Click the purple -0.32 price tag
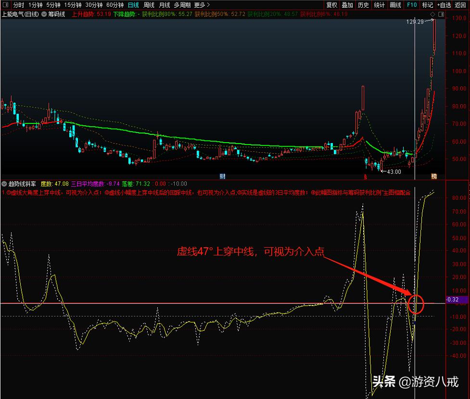The height and width of the screenshot is (399, 470). click(x=455, y=300)
